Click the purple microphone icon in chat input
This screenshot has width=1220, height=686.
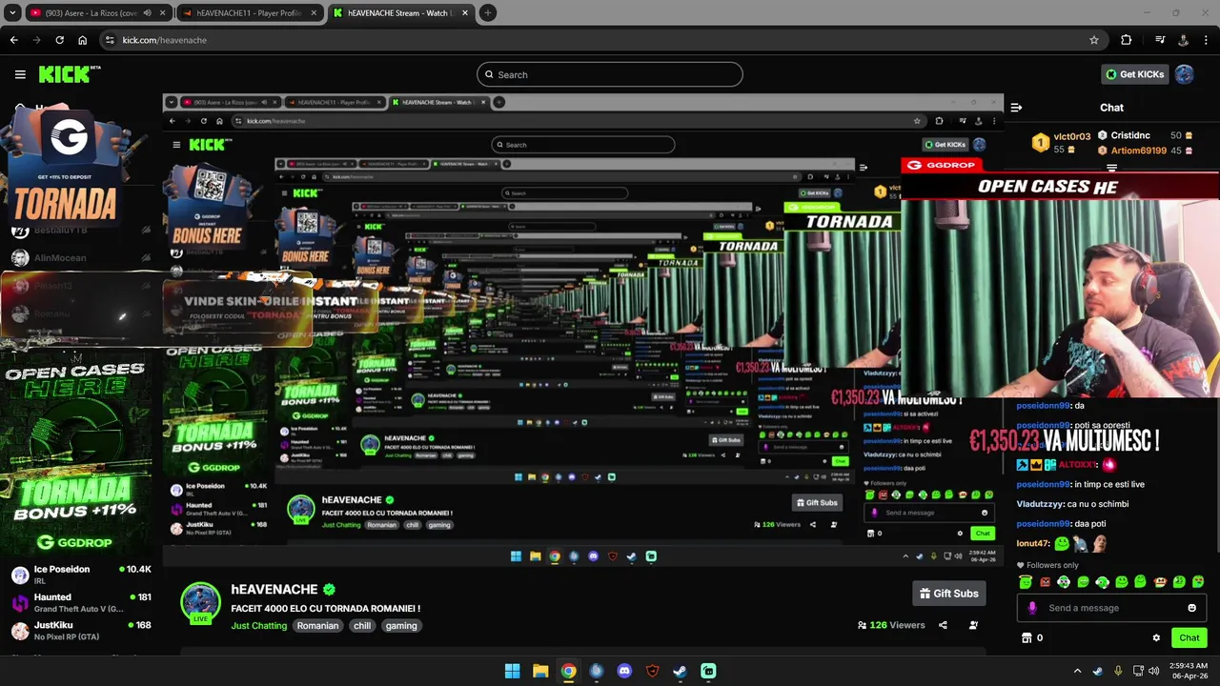(x=1032, y=608)
